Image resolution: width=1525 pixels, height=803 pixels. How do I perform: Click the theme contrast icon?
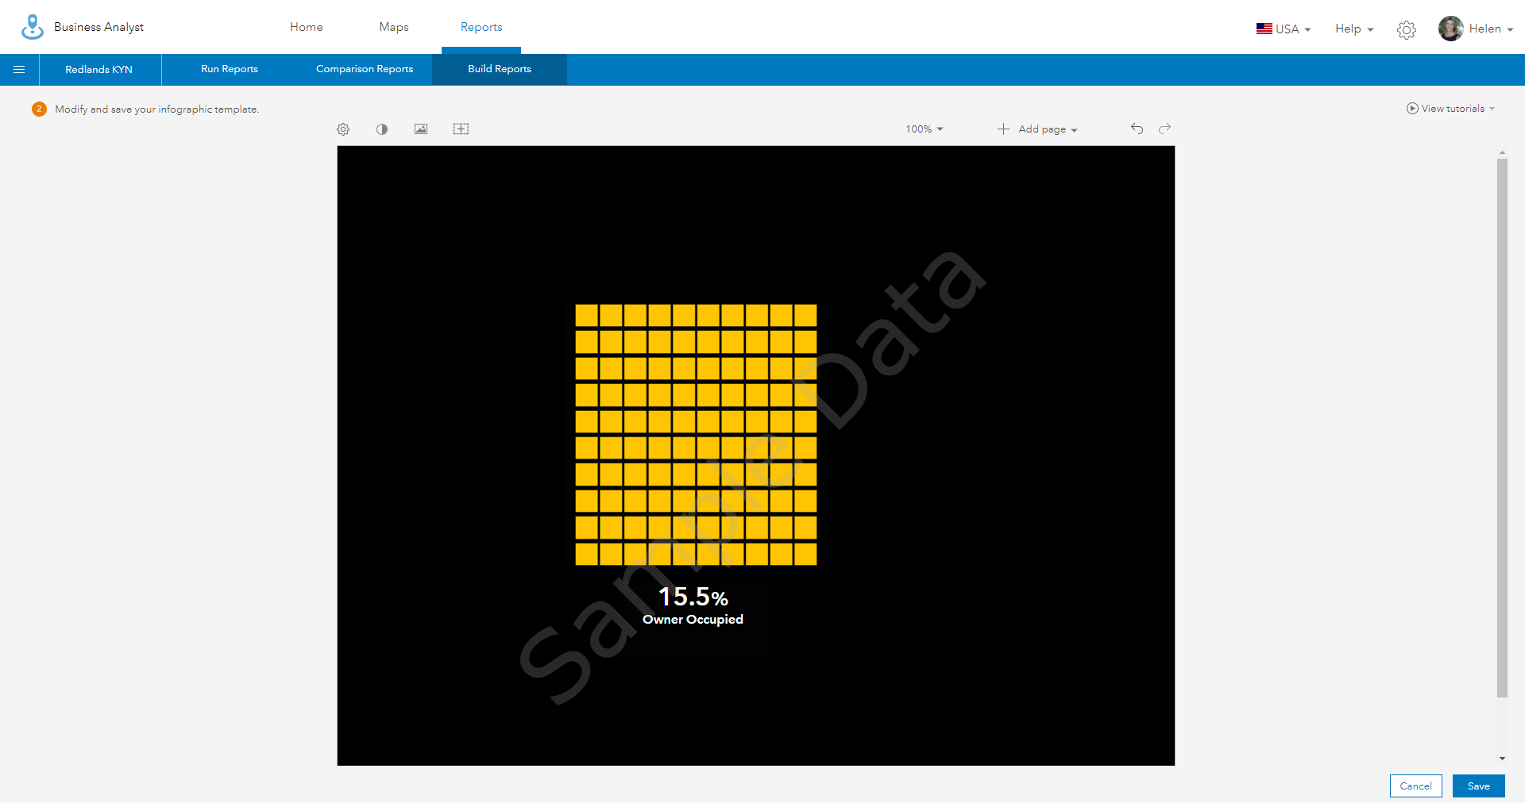[382, 129]
